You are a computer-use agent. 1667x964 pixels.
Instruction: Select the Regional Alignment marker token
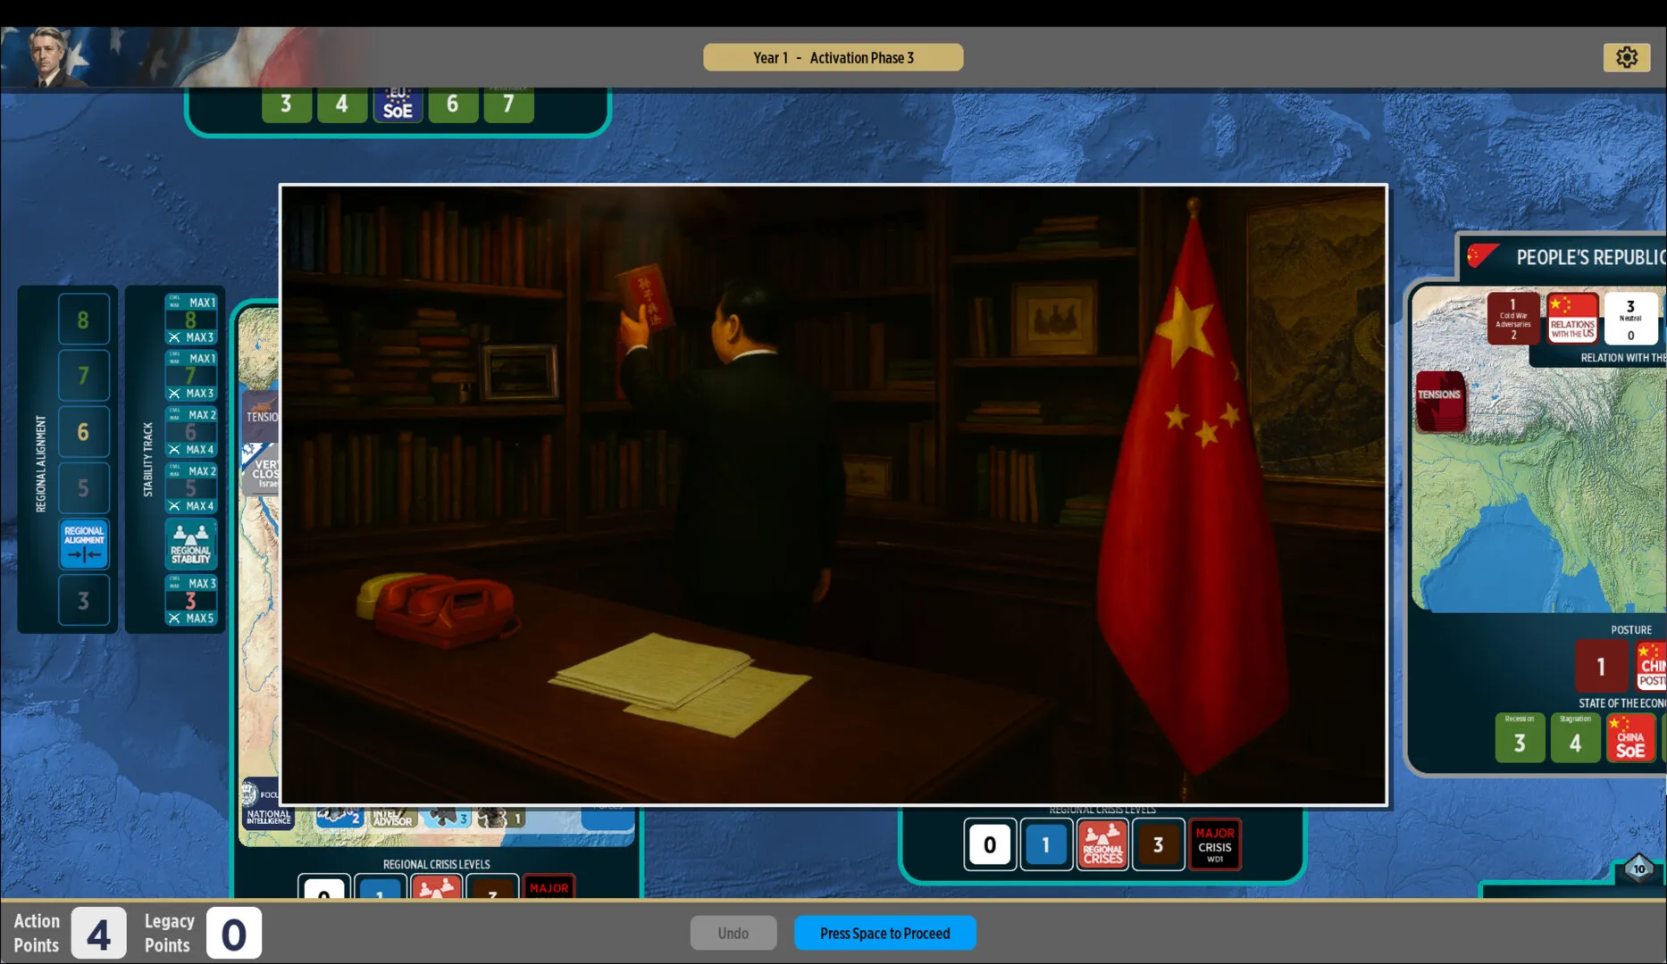pyautogui.click(x=84, y=544)
